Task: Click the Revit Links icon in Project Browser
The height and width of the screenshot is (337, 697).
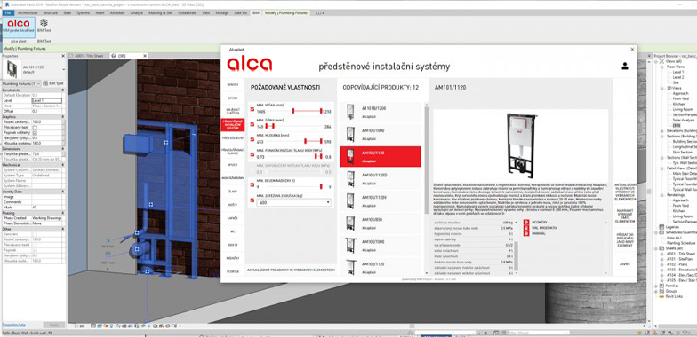Action: [x=661, y=296]
